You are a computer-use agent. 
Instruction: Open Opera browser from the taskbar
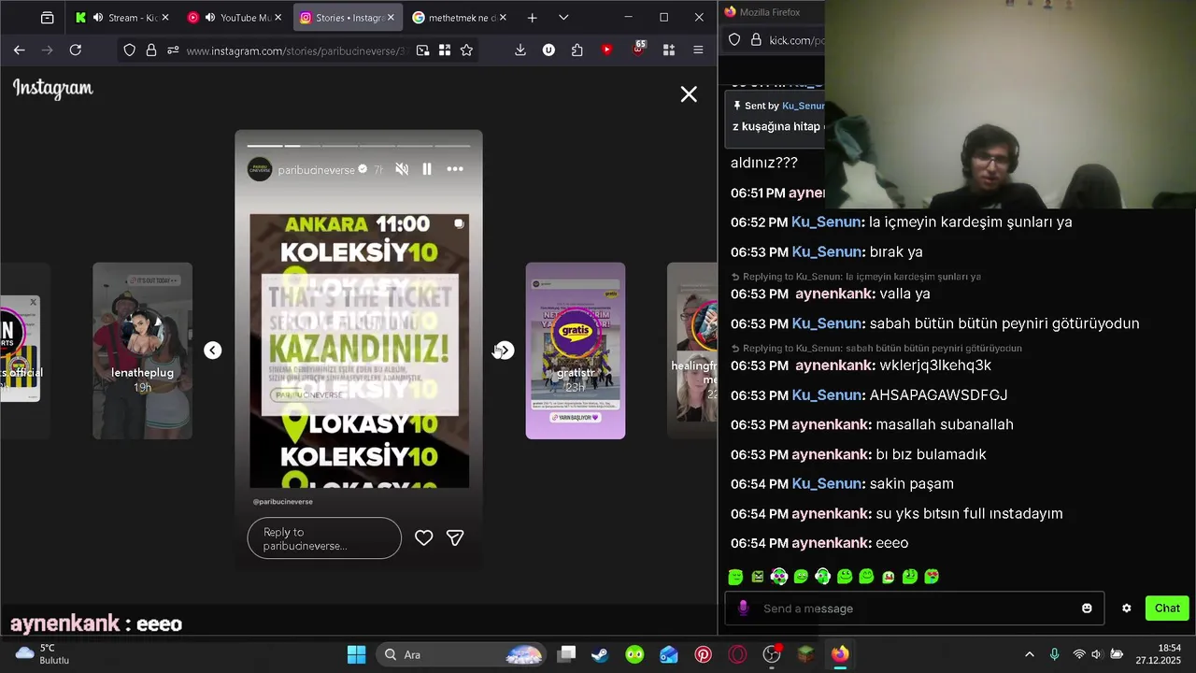pyautogui.click(x=737, y=654)
